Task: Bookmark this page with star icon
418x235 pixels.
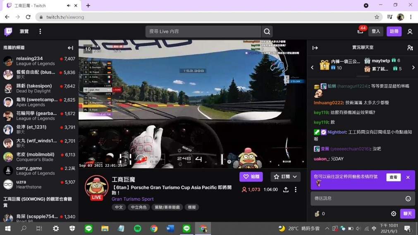Action: pos(377,17)
